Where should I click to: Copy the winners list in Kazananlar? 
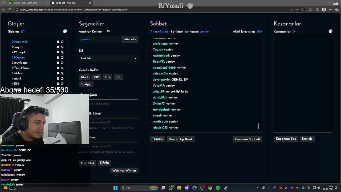coord(331,31)
